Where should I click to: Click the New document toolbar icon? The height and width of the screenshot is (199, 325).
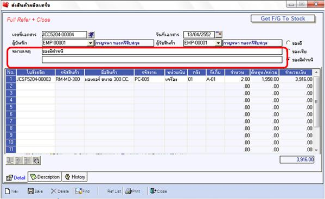tap(8, 191)
